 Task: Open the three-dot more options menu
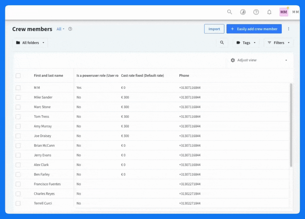pos(289,29)
